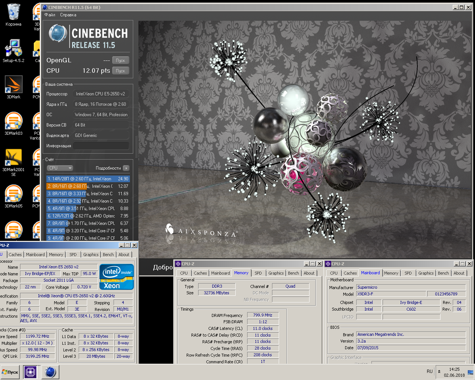Open the Справка menu in Cinebench
The height and width of the screenshot is (380, 475).
pyautogui.click(x=68, y=15)
